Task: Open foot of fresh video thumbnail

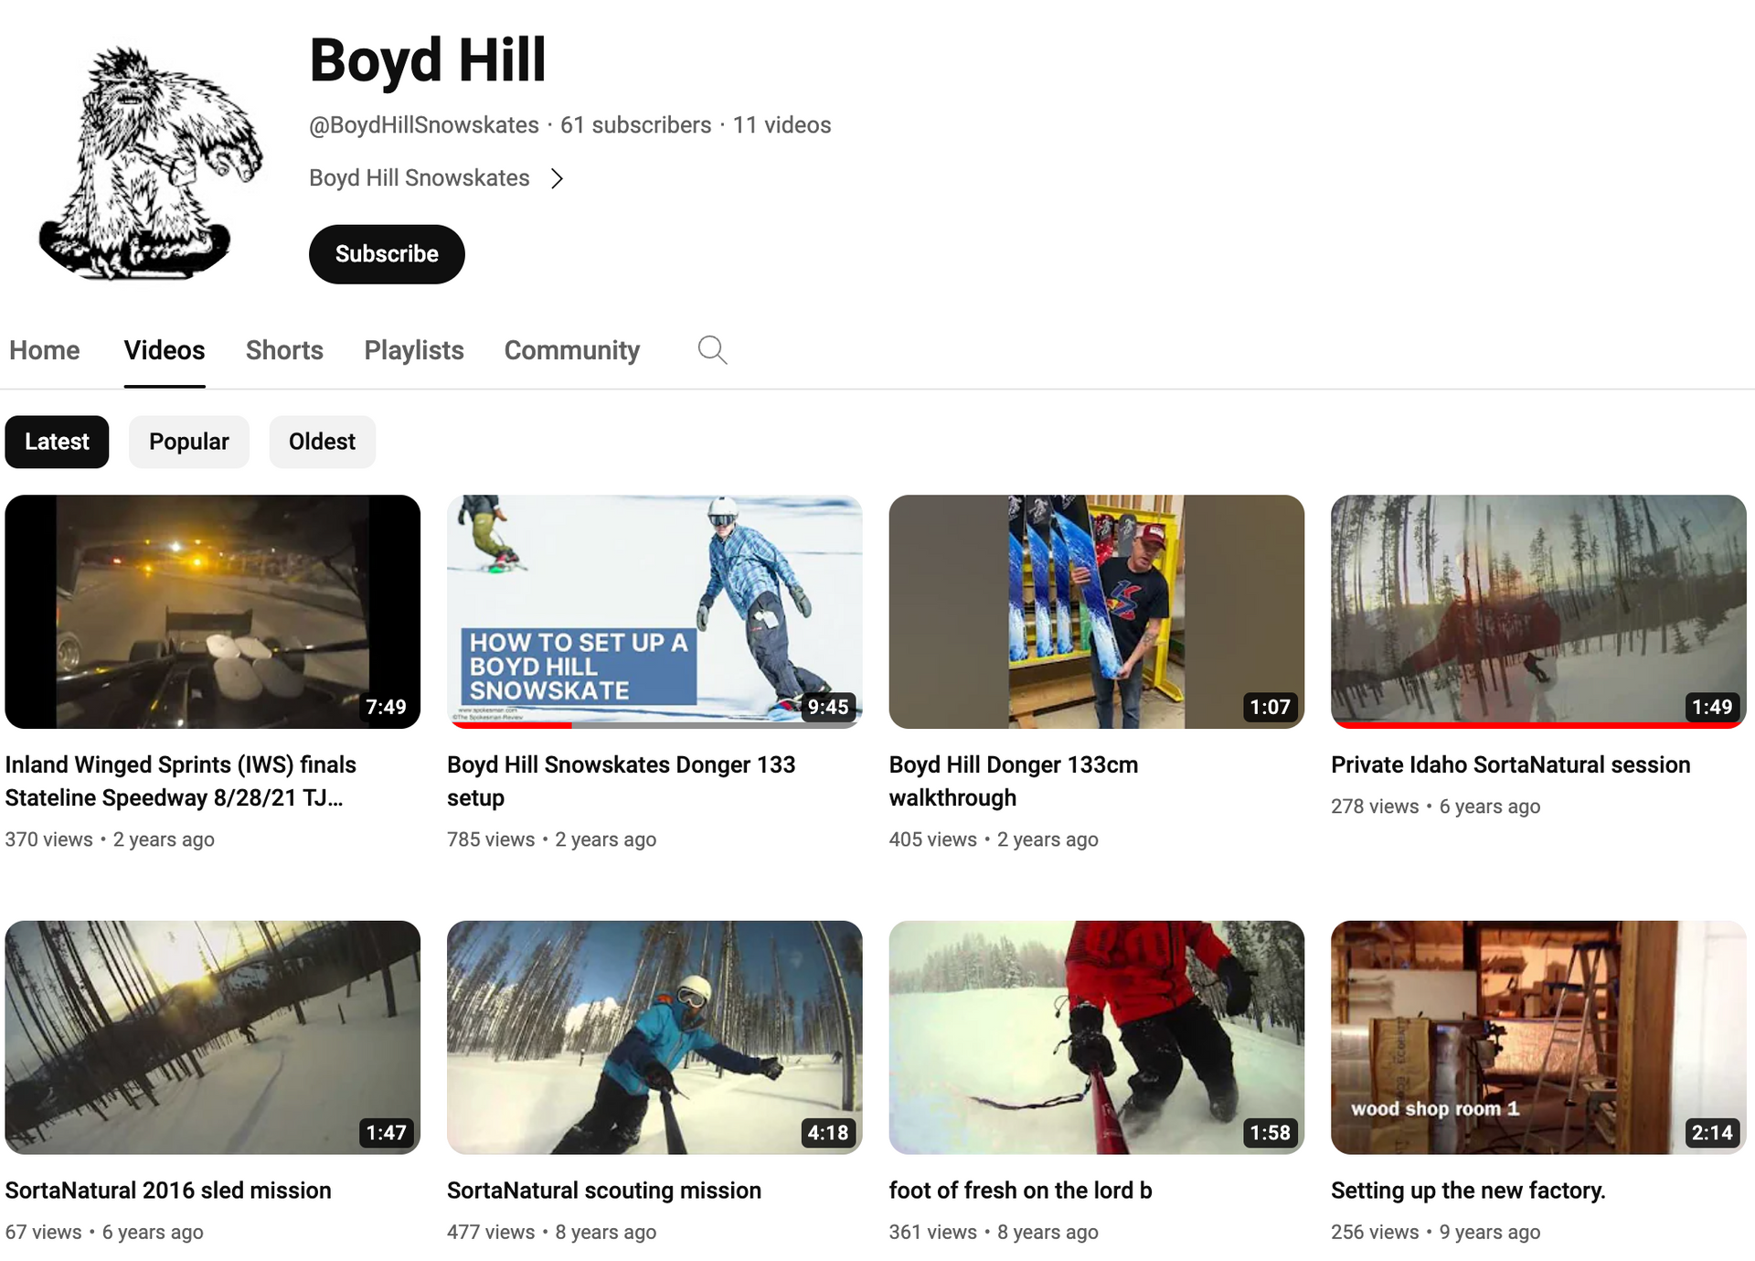Action: point(1097,1037)
